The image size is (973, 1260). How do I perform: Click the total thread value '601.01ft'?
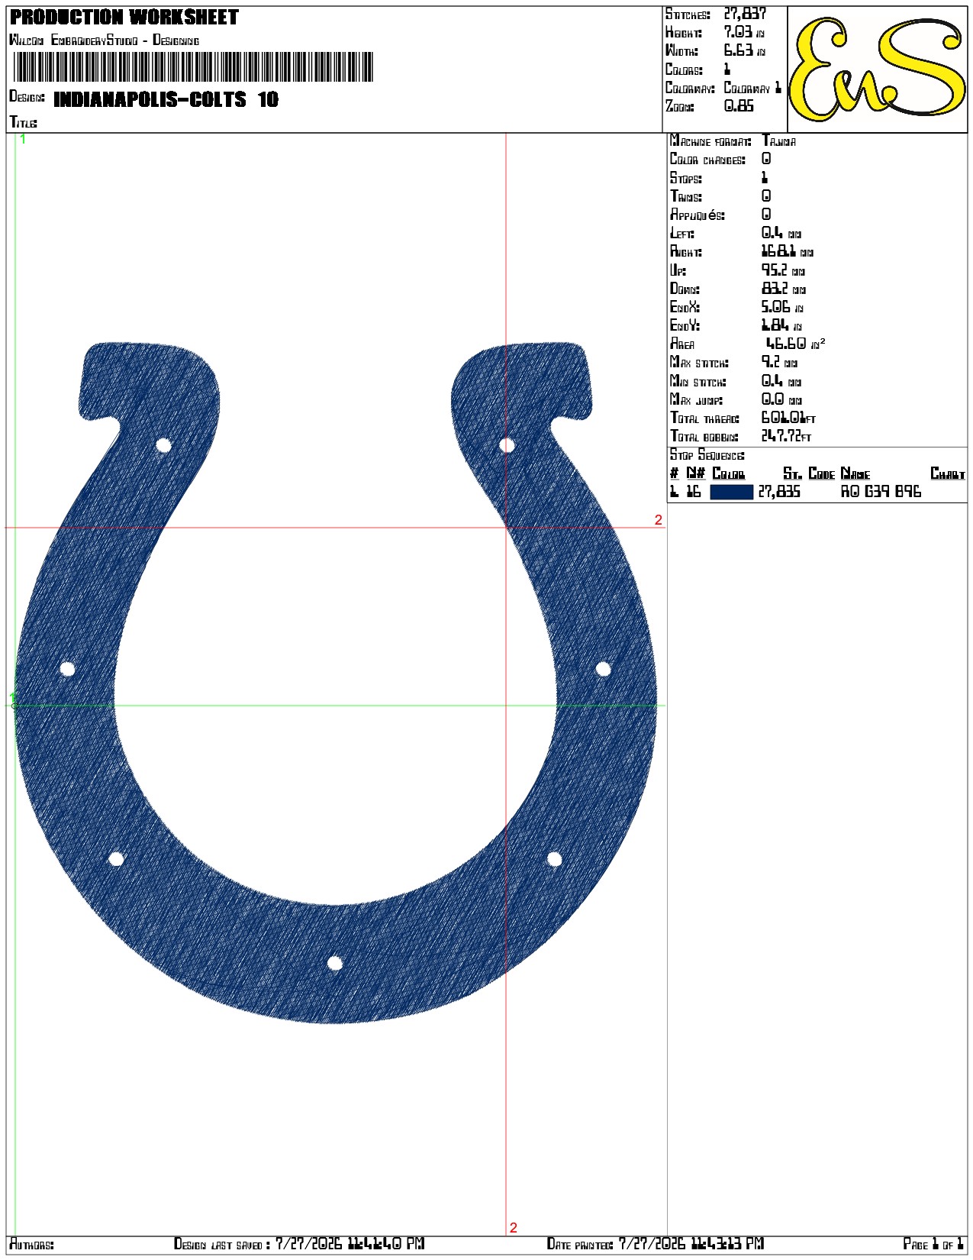tap(788, 418)
